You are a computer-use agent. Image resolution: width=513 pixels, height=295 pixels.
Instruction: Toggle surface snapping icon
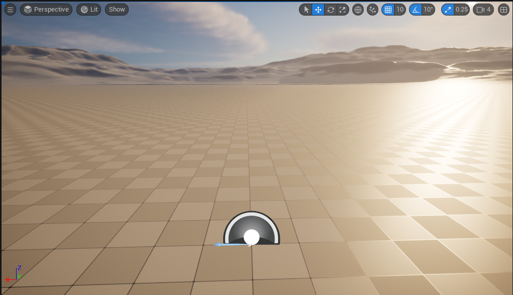372,10
